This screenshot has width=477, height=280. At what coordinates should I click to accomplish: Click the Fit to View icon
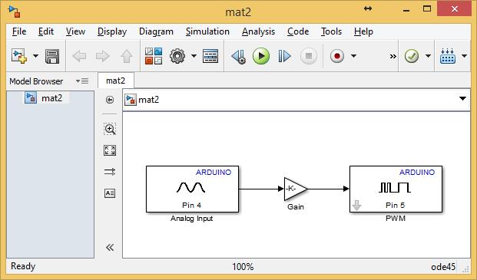110,150
